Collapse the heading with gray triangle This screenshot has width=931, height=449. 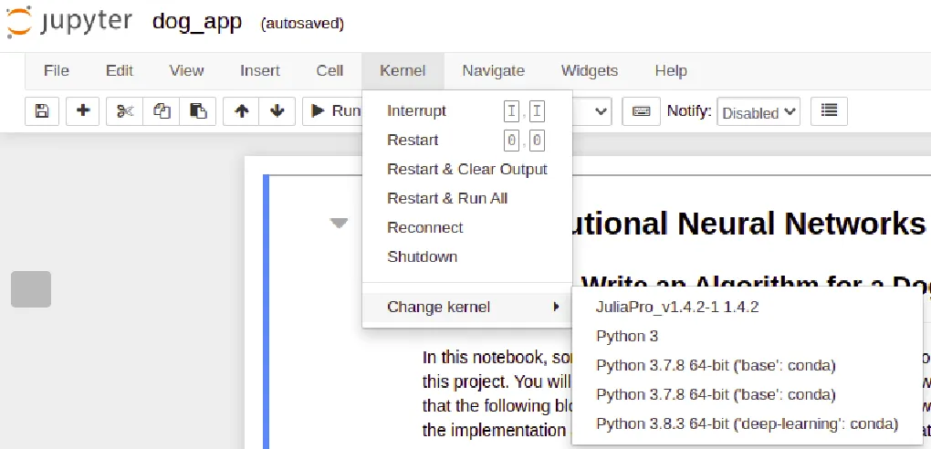339,224
